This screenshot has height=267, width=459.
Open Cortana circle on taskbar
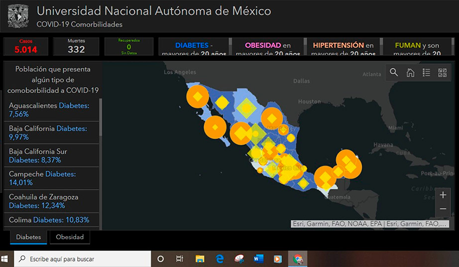(160, 259)
